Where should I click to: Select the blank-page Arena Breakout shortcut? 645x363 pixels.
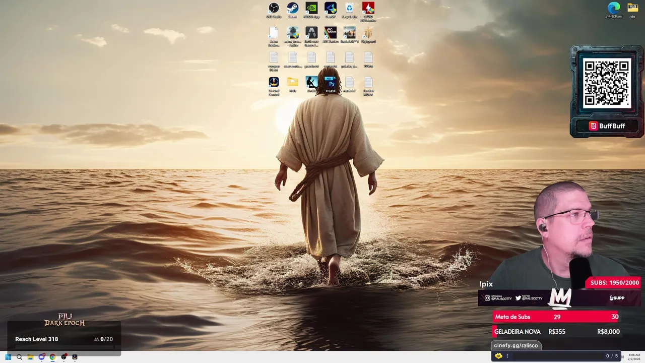pos(274,36)
